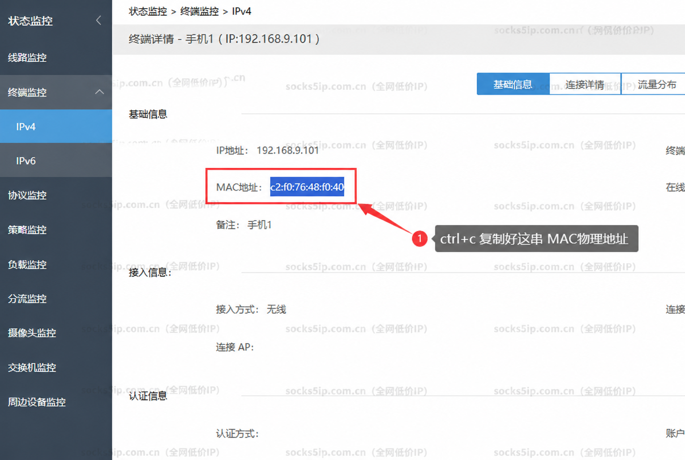Click the 认证信息 section heading

pos(148,396)
